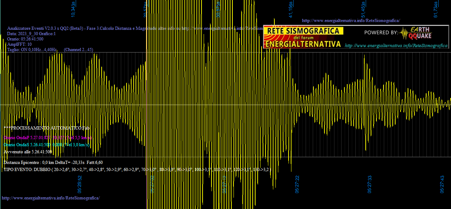This screenshot has width=451, height=209.
Task: Click the '***PROCESSAMENTO AUTOMATICO' line
Action: pos(47,128)
